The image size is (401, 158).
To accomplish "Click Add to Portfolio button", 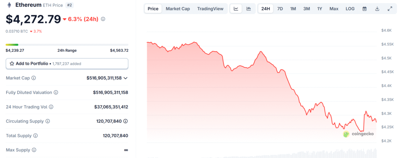I will 67,64.
